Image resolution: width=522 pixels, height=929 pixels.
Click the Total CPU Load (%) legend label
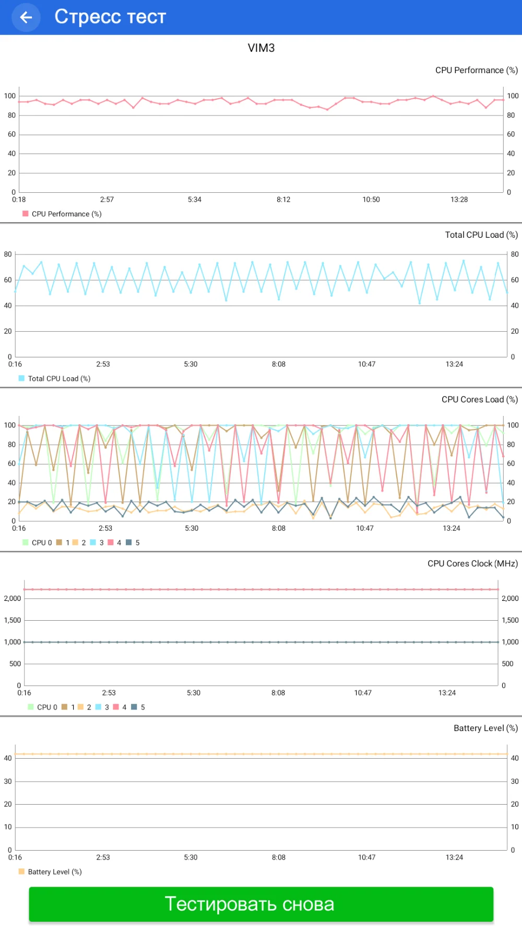click(59, 379)
